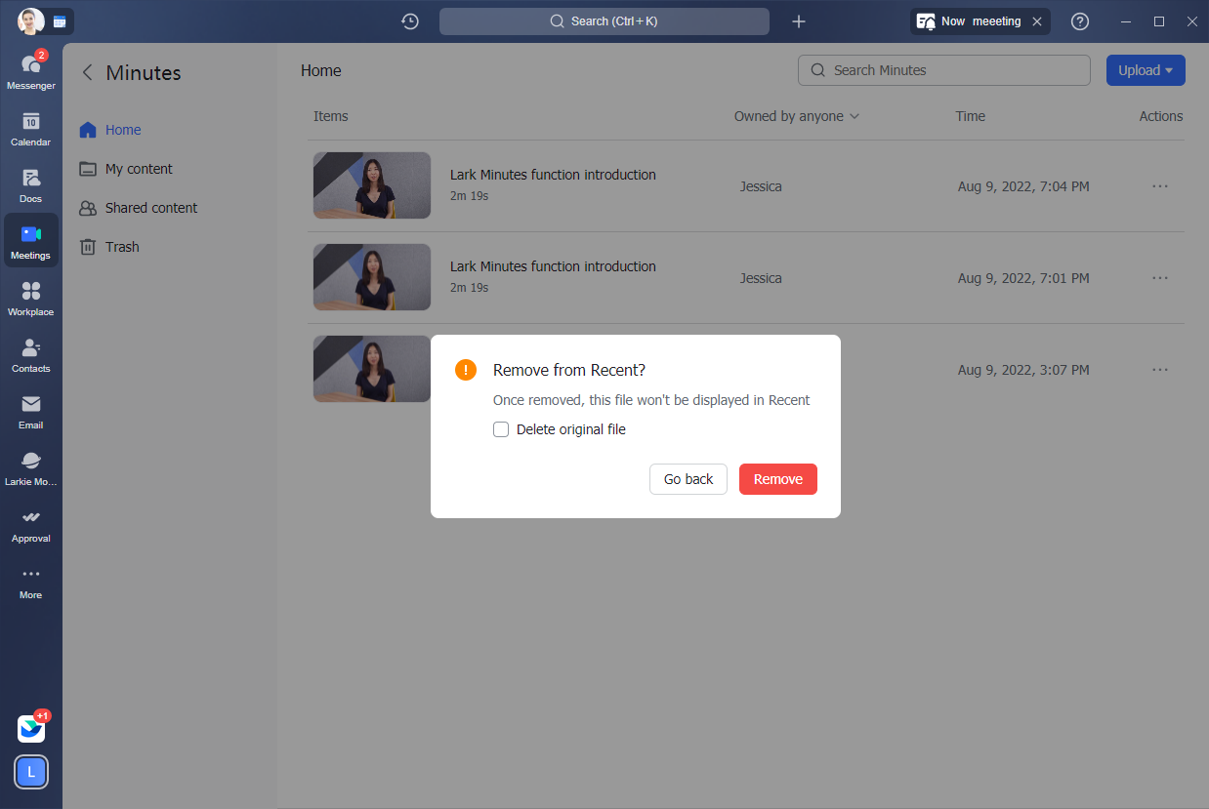Open the Upload dropdown button
The width and height of the screenshot is (1209, 809).
tap(1145, 70)
